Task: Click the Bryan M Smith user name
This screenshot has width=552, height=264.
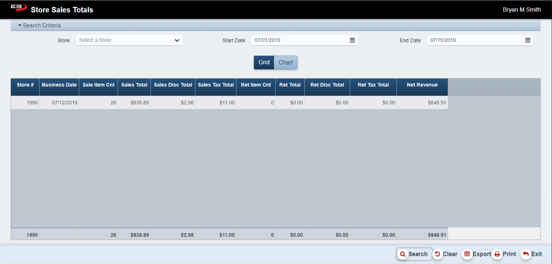Action: coord(521,10)
